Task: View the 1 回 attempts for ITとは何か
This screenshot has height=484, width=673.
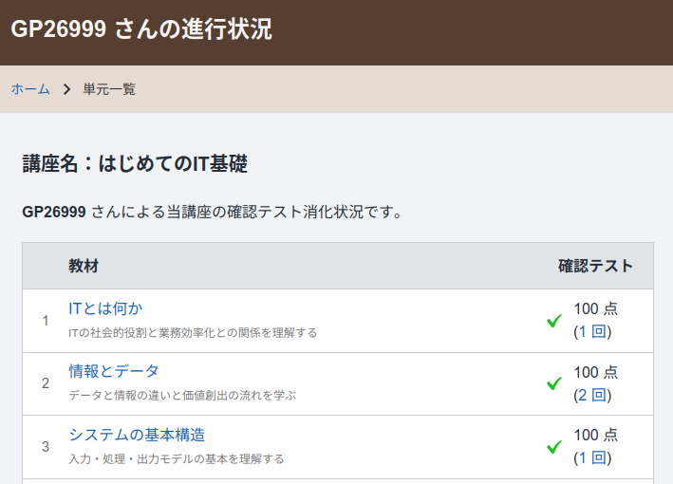Action: pyautogui.click(x=592, y=331)
